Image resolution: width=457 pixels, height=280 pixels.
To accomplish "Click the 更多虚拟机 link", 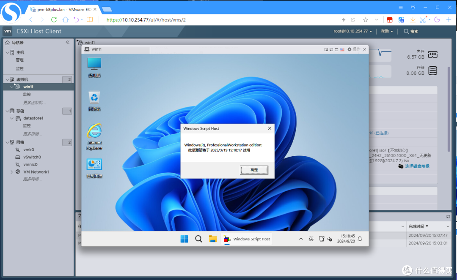I will 34,102.
